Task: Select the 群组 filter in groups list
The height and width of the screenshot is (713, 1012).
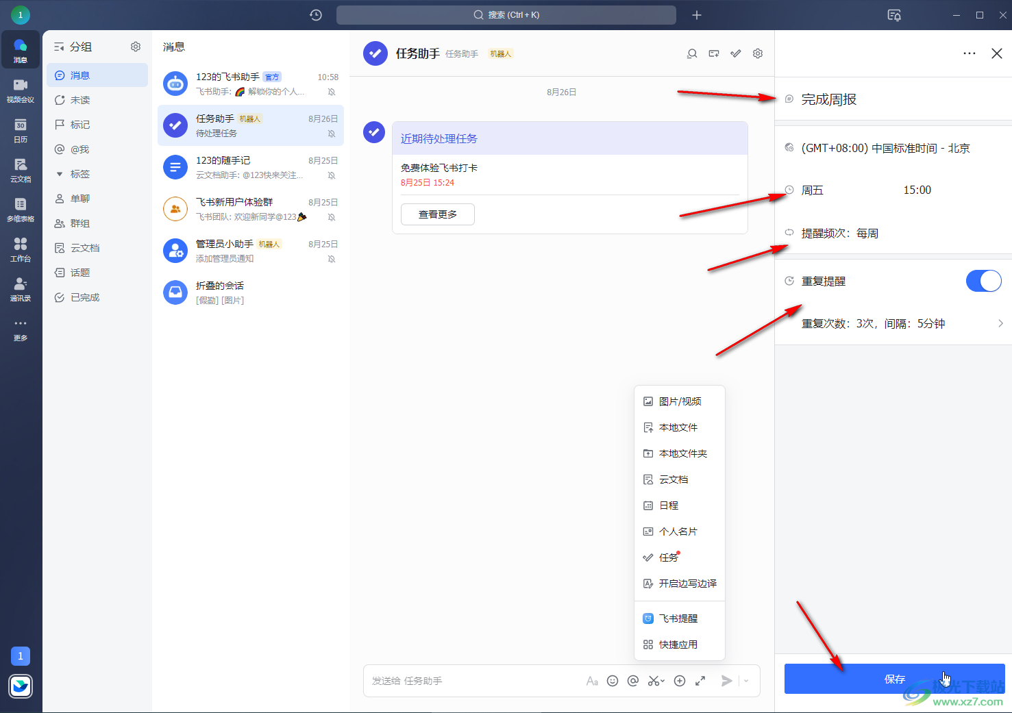Action: click(x=97, y=223)
